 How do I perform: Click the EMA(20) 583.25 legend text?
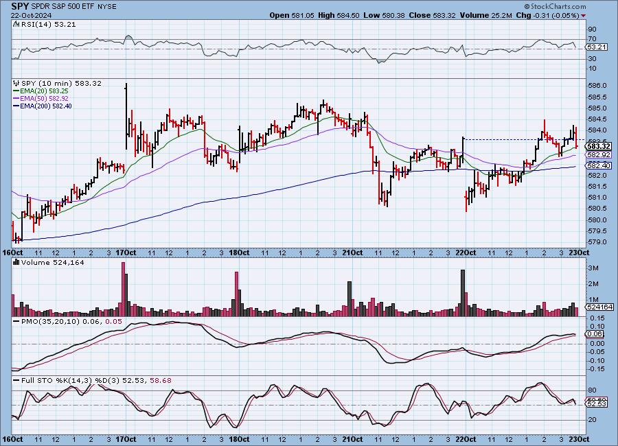[x=44, y=91]
